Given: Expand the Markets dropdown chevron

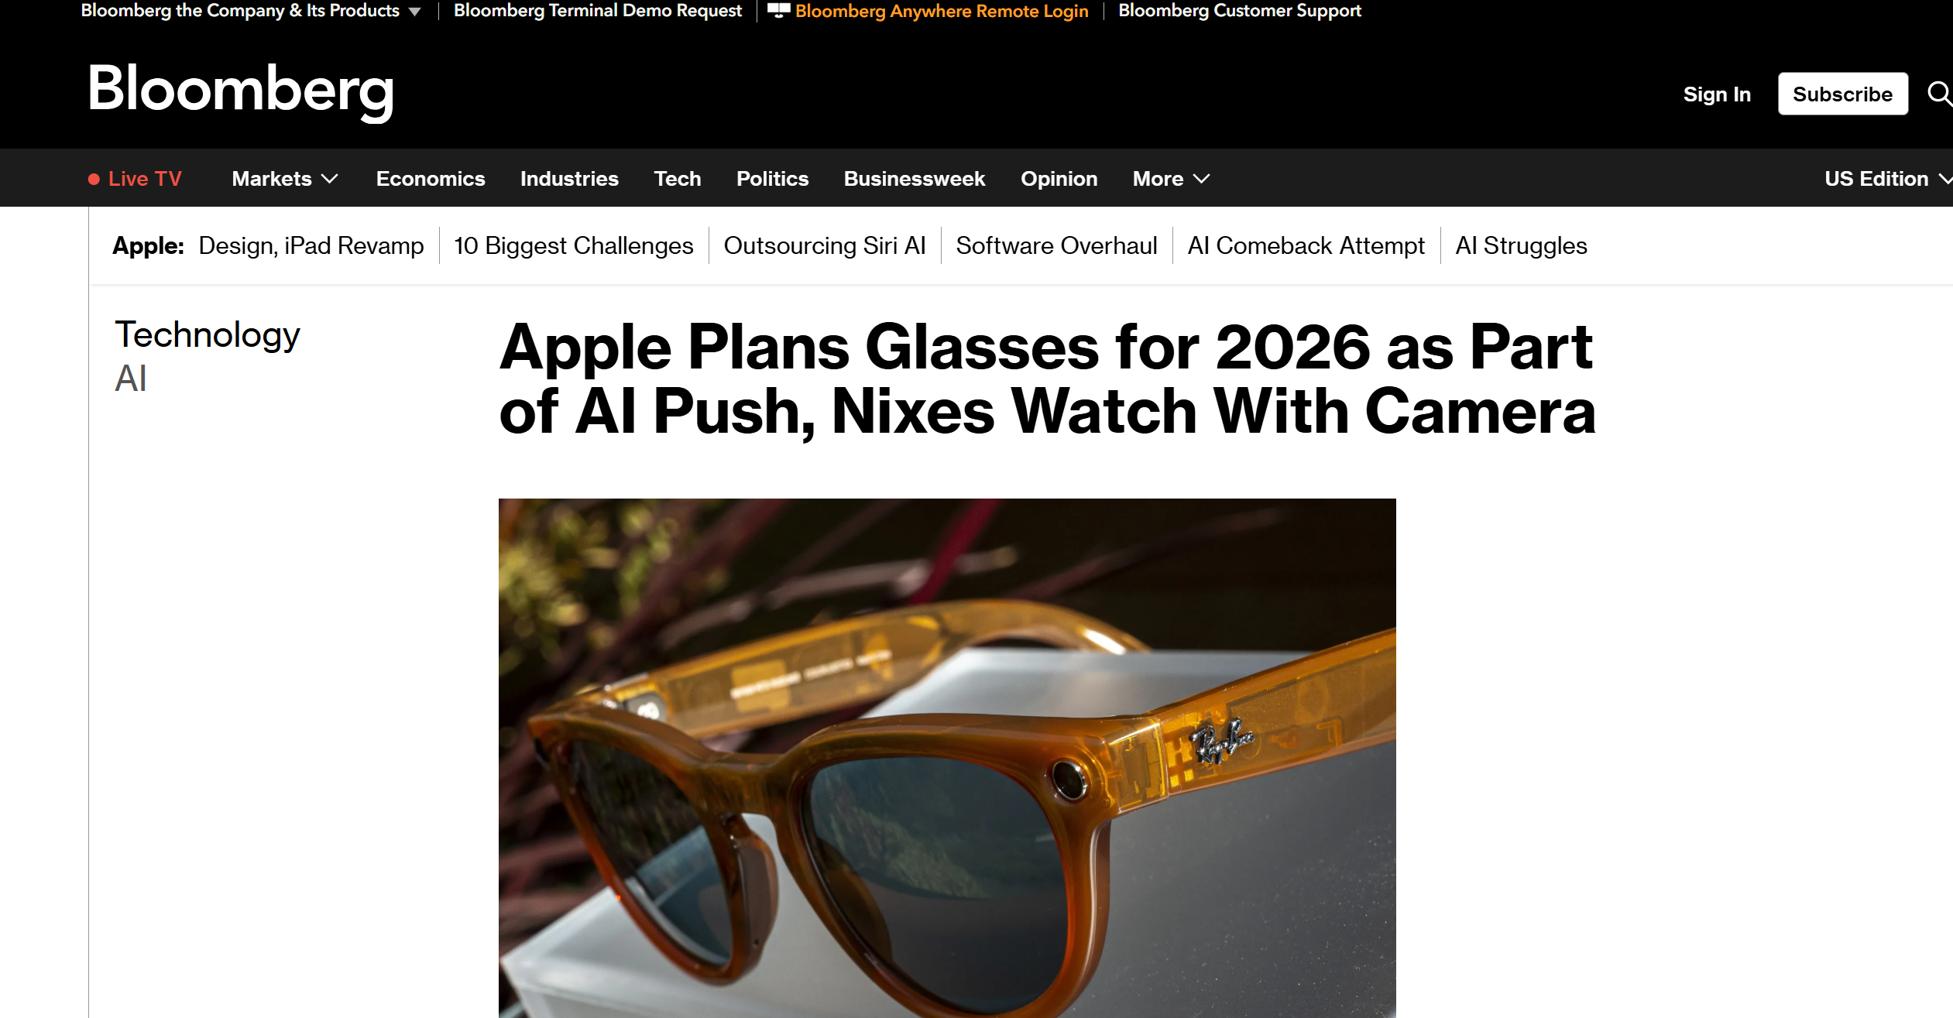Looking at the screenshot, I should 330,179.
